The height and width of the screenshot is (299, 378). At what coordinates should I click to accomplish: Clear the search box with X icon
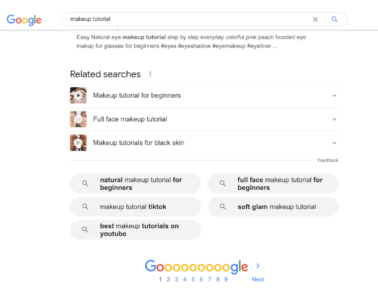click(x=315, y=19)
